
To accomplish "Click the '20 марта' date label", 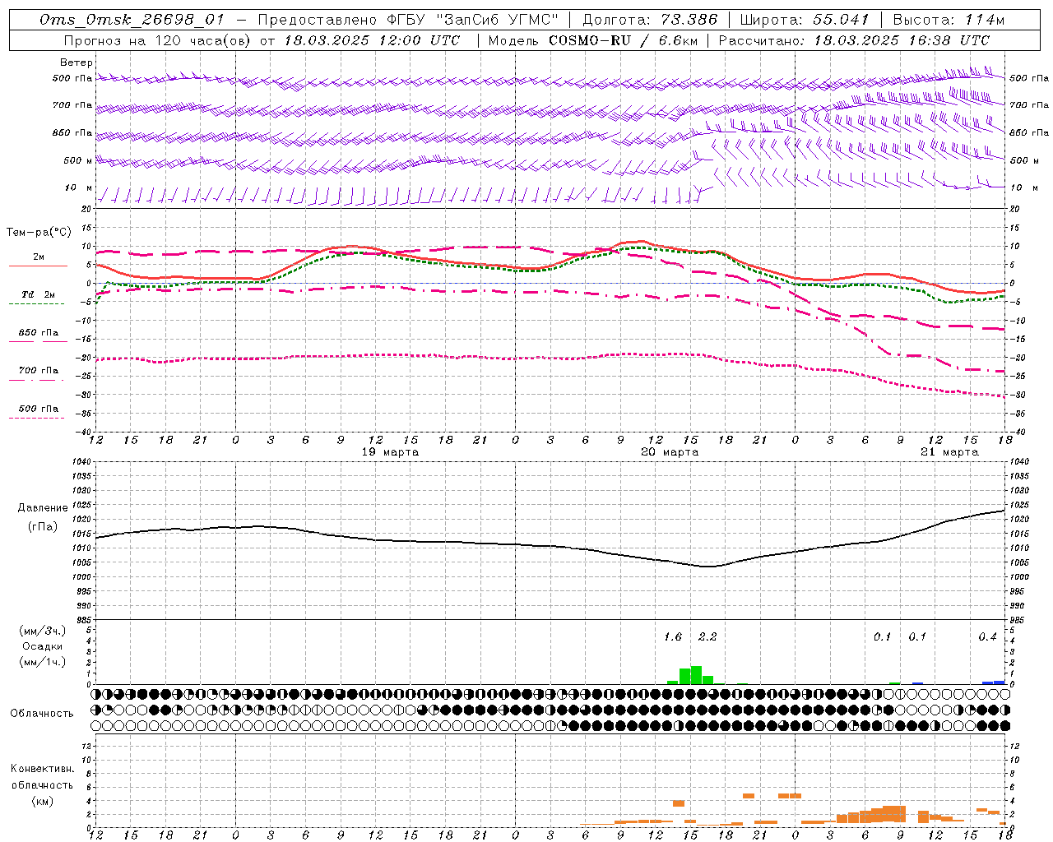I will pyautogui.click(x=670, y=452).
